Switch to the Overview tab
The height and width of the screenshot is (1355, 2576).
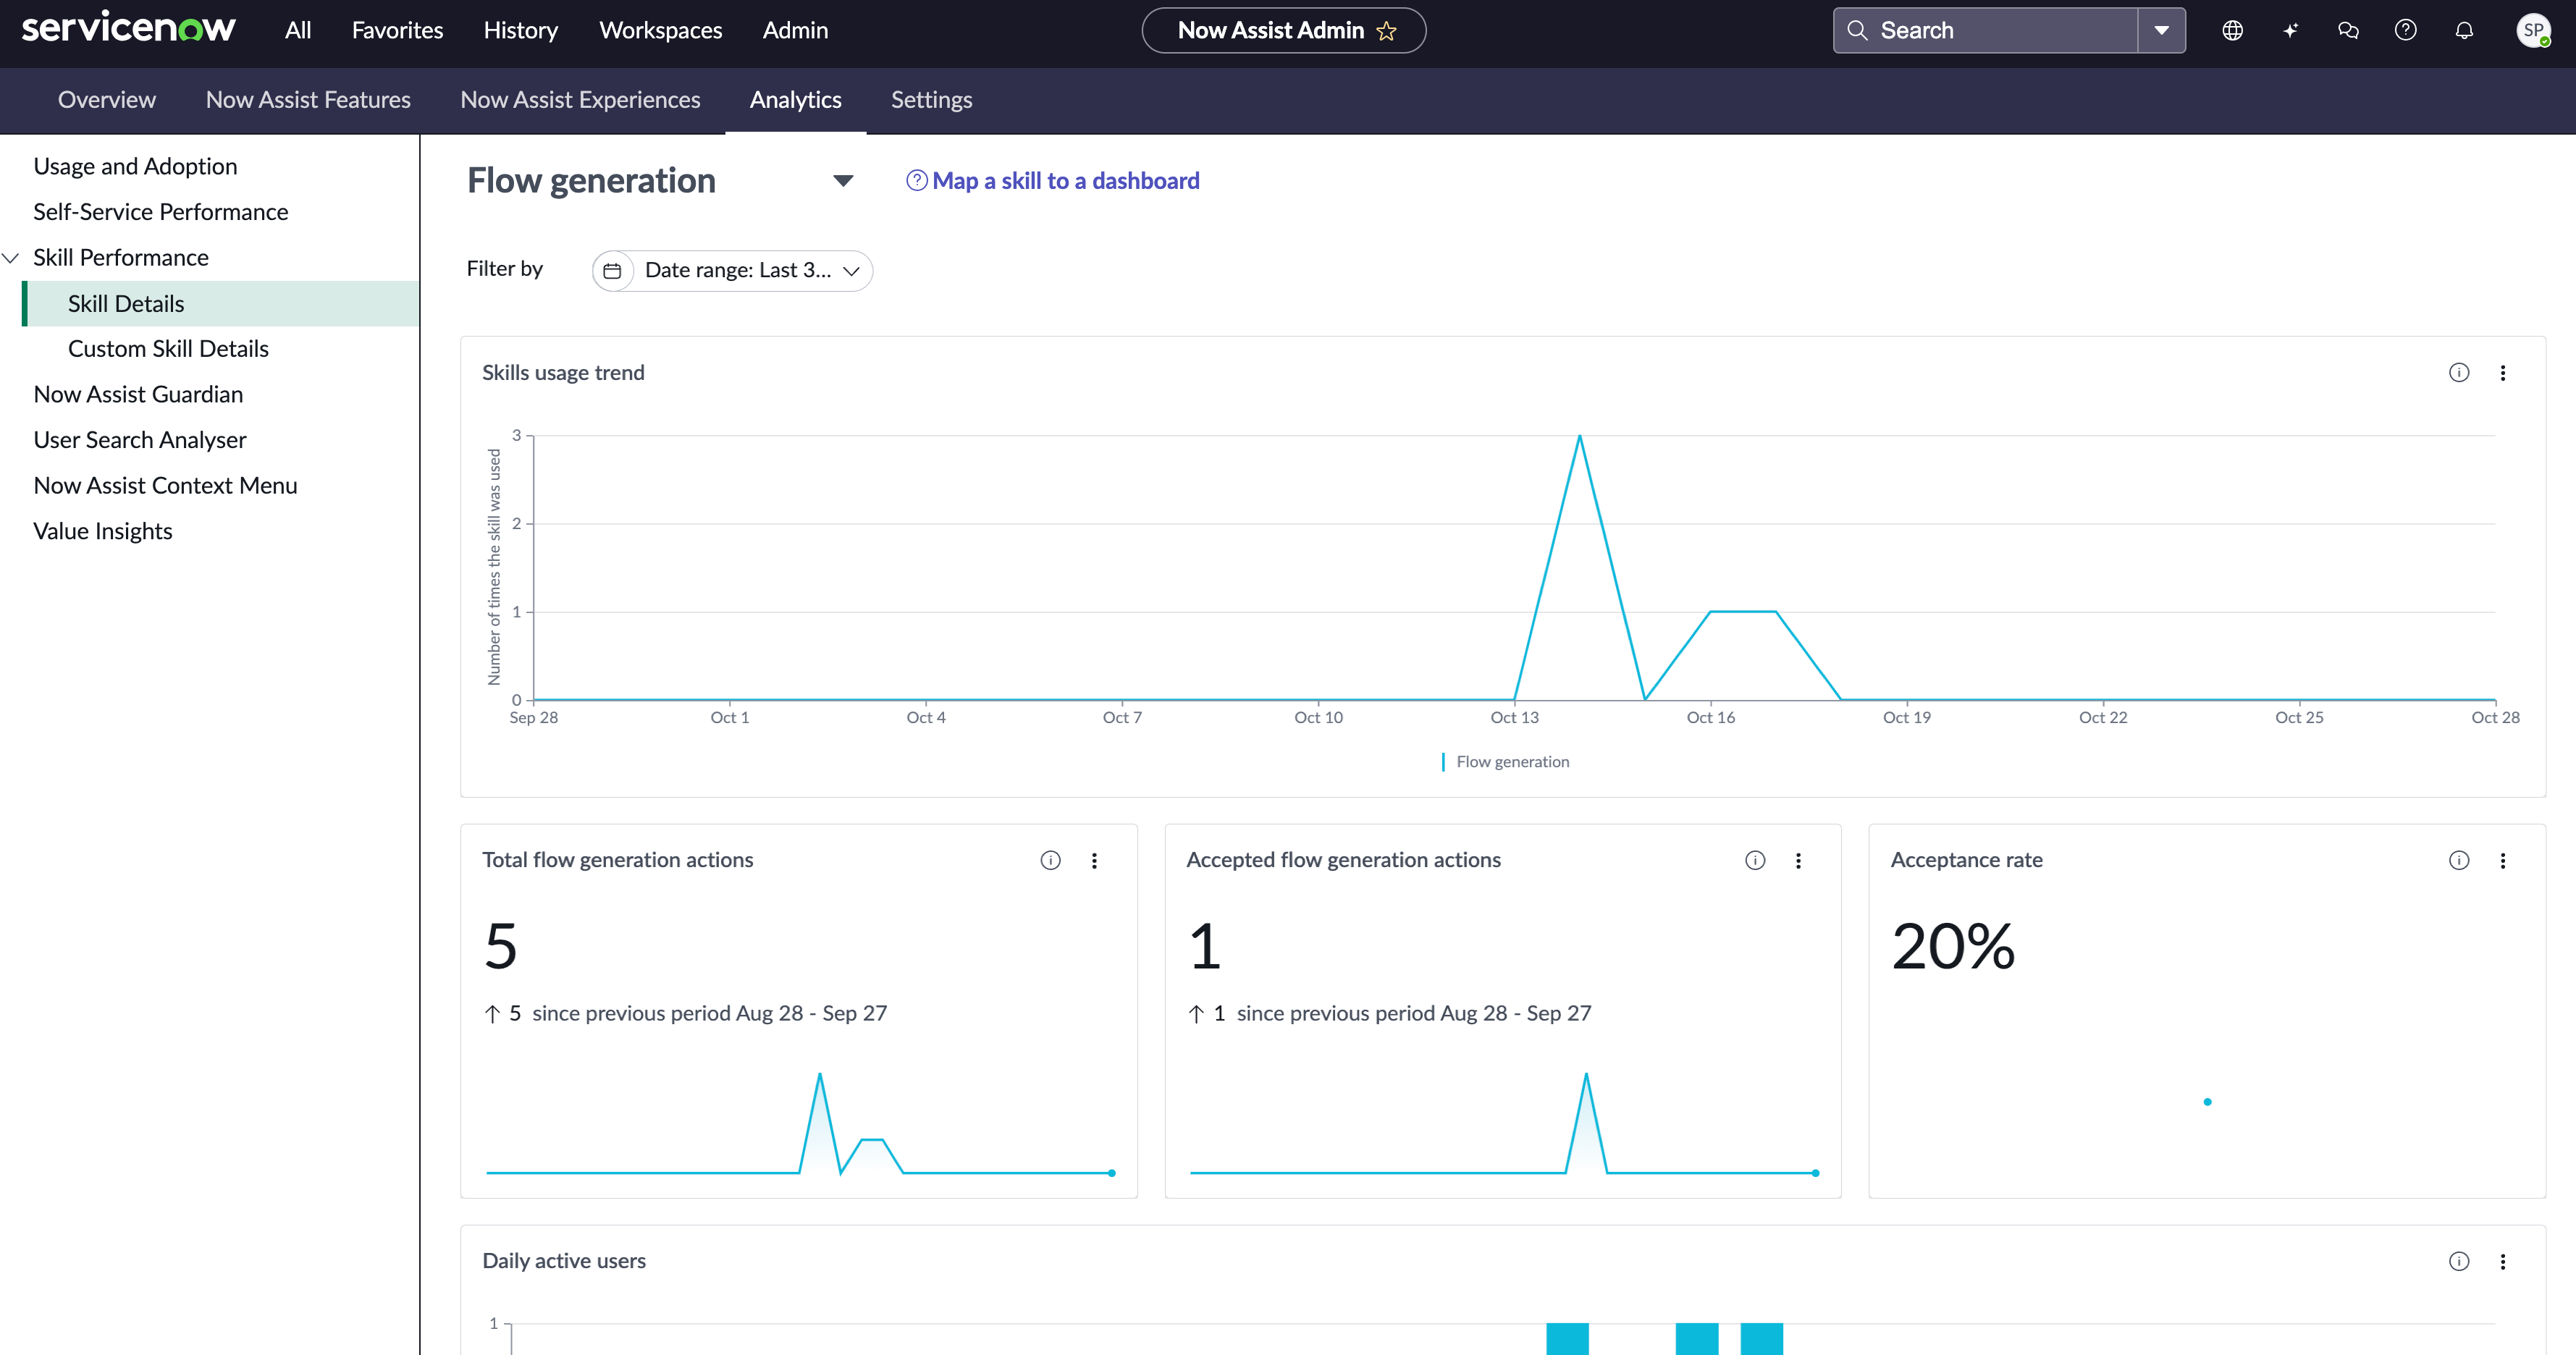pos(107,100)
